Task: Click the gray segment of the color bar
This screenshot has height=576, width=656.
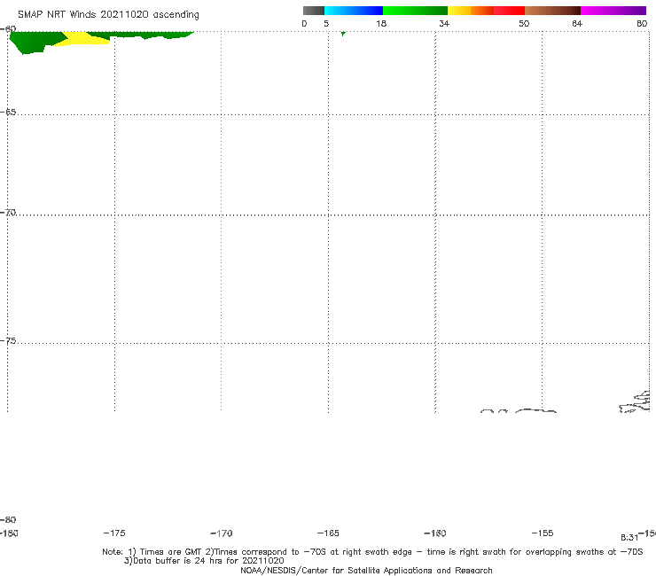Action: click(313, 11)
